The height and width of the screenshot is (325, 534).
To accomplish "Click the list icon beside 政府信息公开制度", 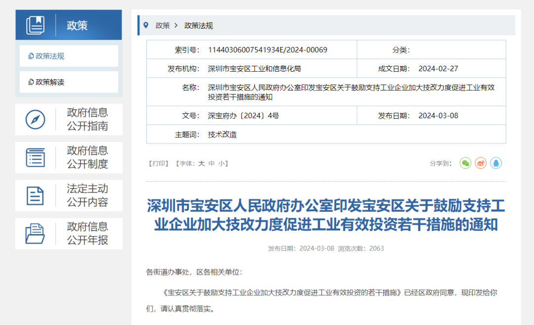I will click(x=34, y=157).
